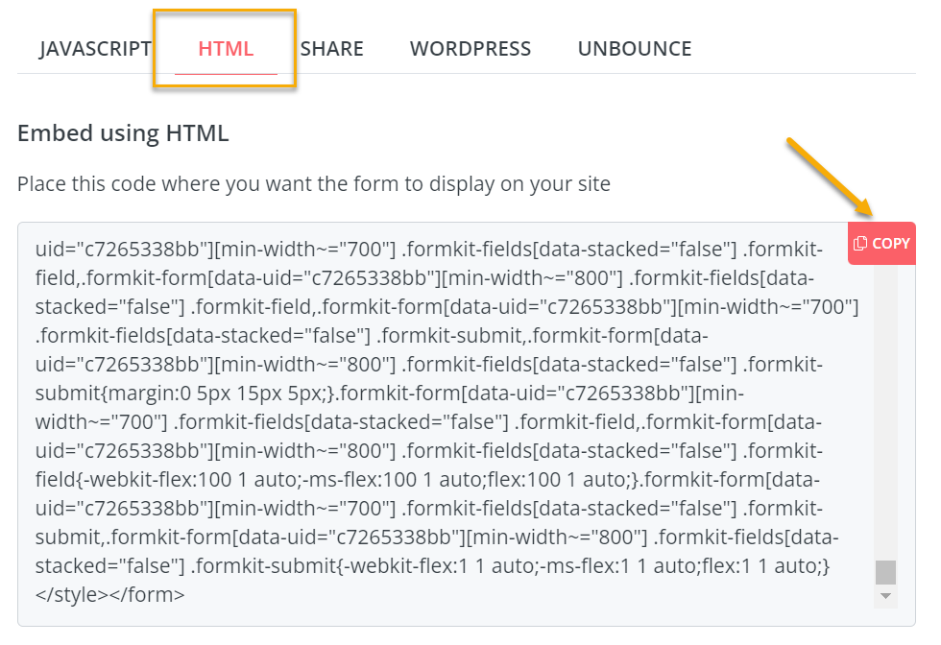
Task: Click the scrollbar track above the thumb
Action: tap(885, 403)
